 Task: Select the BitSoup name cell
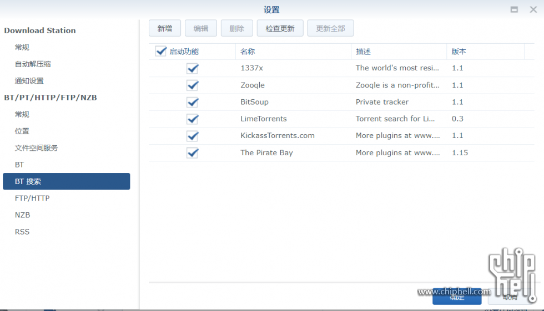(x=254, y=102)
